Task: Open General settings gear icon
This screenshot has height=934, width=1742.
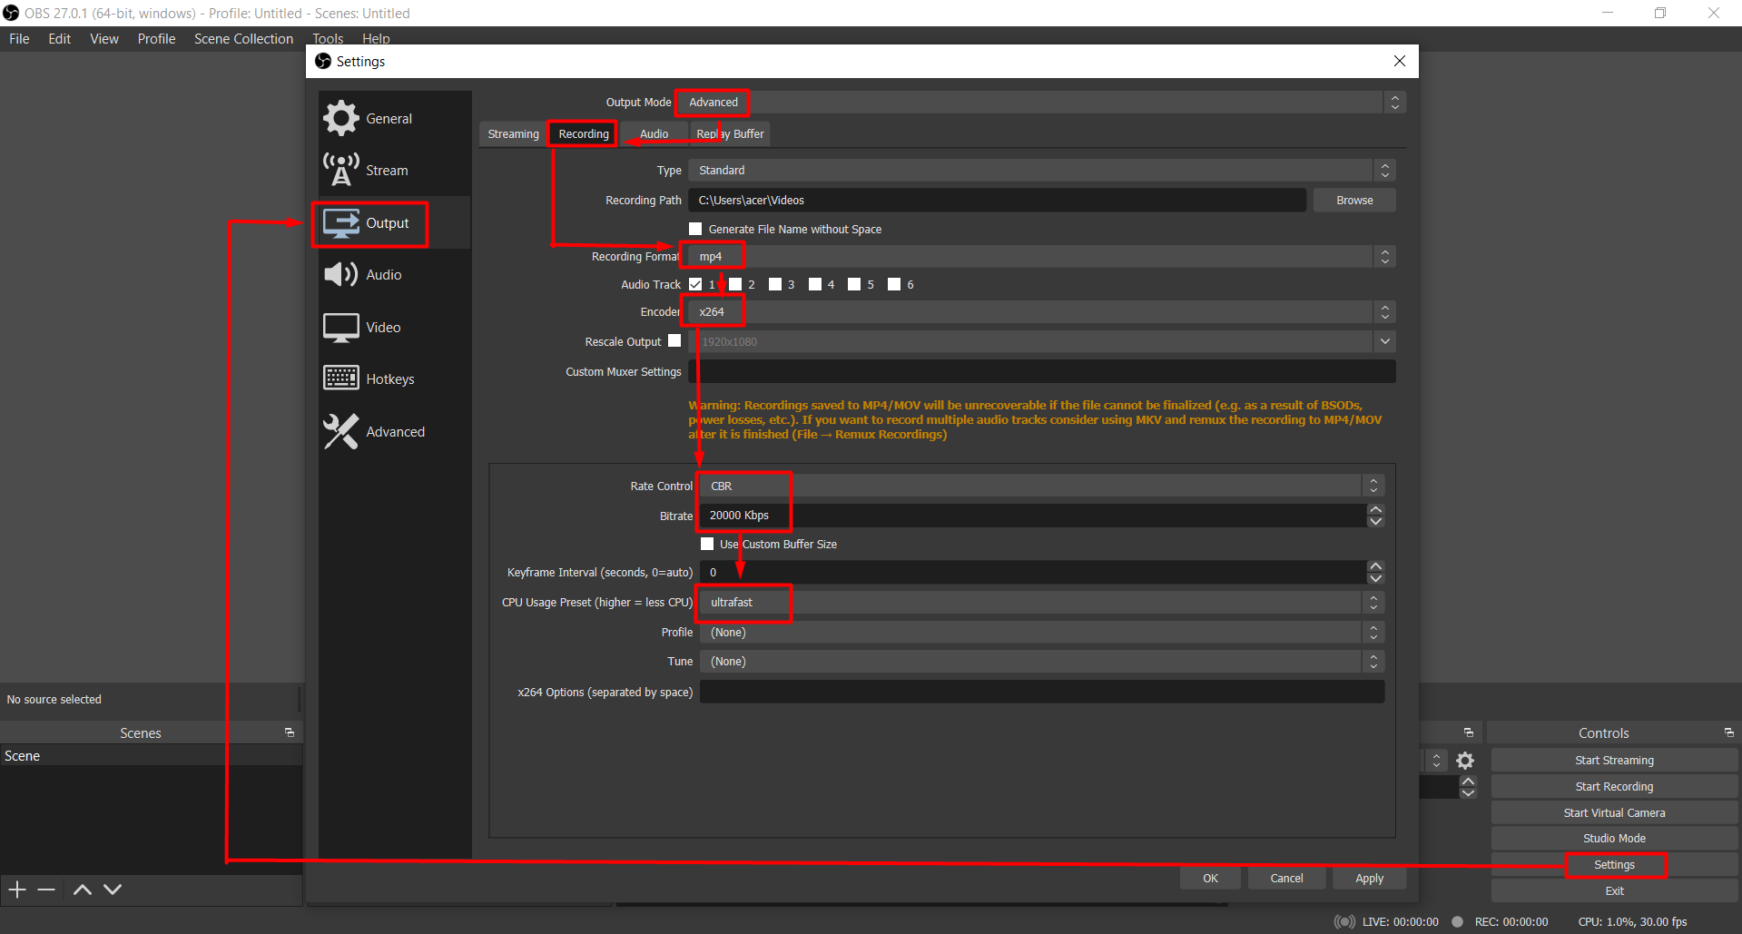Action: coord(341,118)
